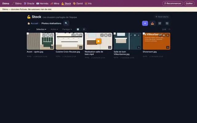This screenshot has height=123, width=197.
Task: Middle action icon on Salle de bain Villeurbanne.jpg
Action: [x=135, y=35]
